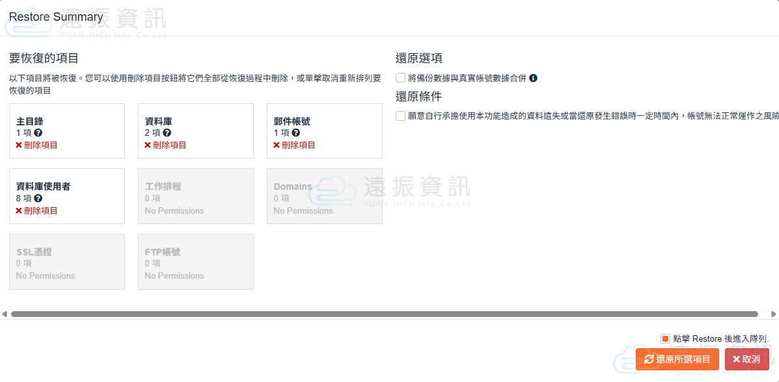
Task: Click red X icon under 主目錄
Action: 20,146
